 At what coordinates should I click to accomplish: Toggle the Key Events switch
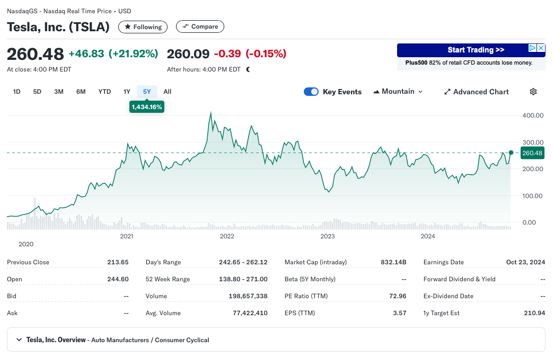pos(311,92)
